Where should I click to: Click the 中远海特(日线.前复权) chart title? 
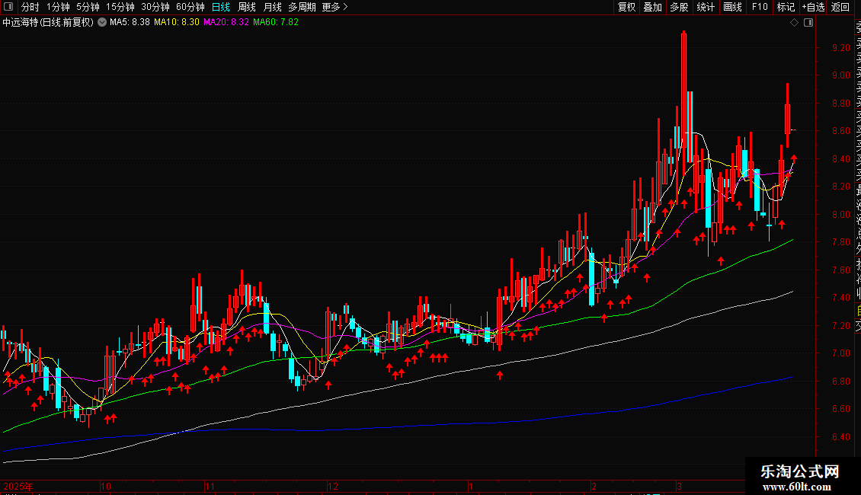coord(48,23)
